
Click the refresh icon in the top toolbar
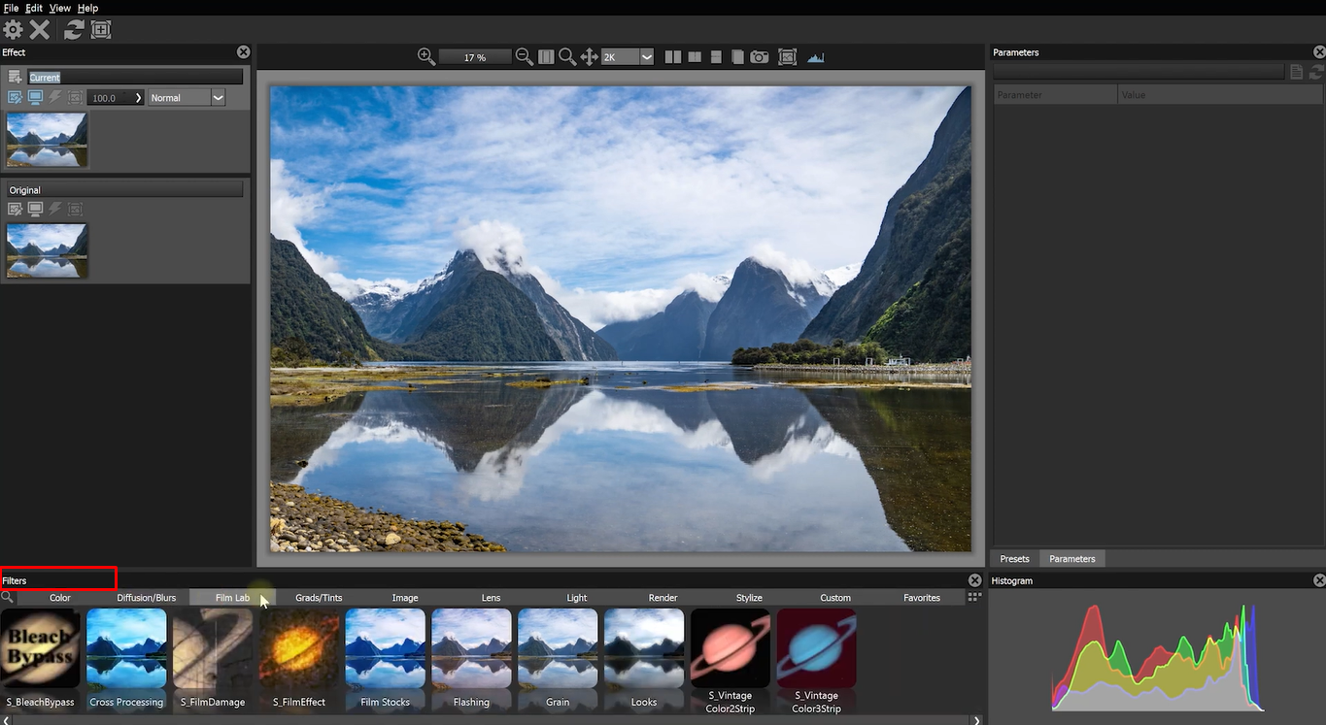[72, 29]
